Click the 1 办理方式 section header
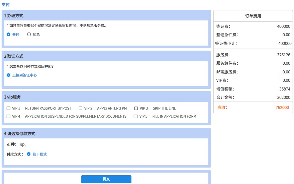 coord(14,15)
